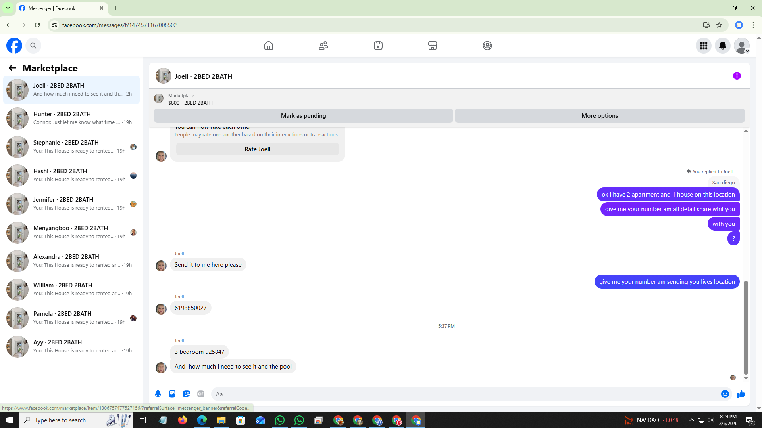Image resolution: width=762 pixels, height=428 pixels.
Task: Open the Facebook apps menu grid
Action: tap(703, 46)
